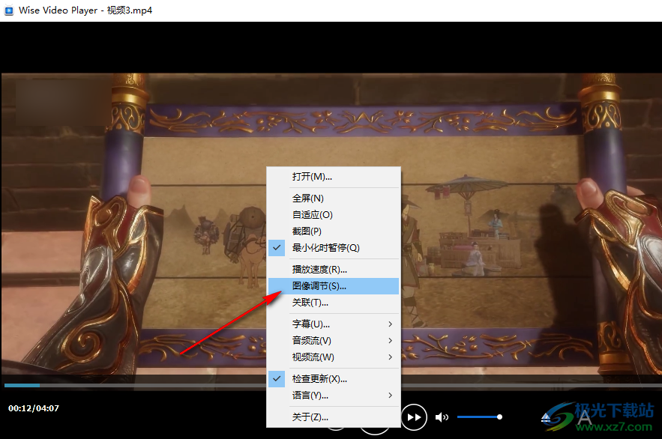Expand the 字幕(U)... subtitle submenu

(334, 324)
